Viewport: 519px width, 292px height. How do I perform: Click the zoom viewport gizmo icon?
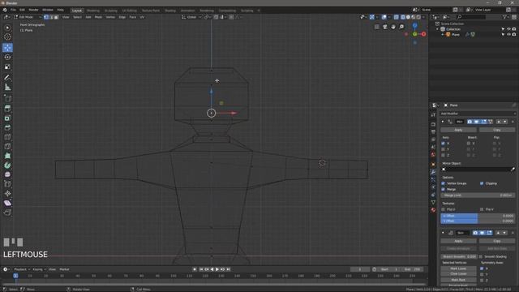[401, 27]
